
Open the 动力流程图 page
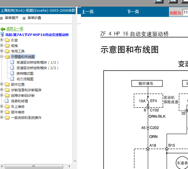(25, 79)
